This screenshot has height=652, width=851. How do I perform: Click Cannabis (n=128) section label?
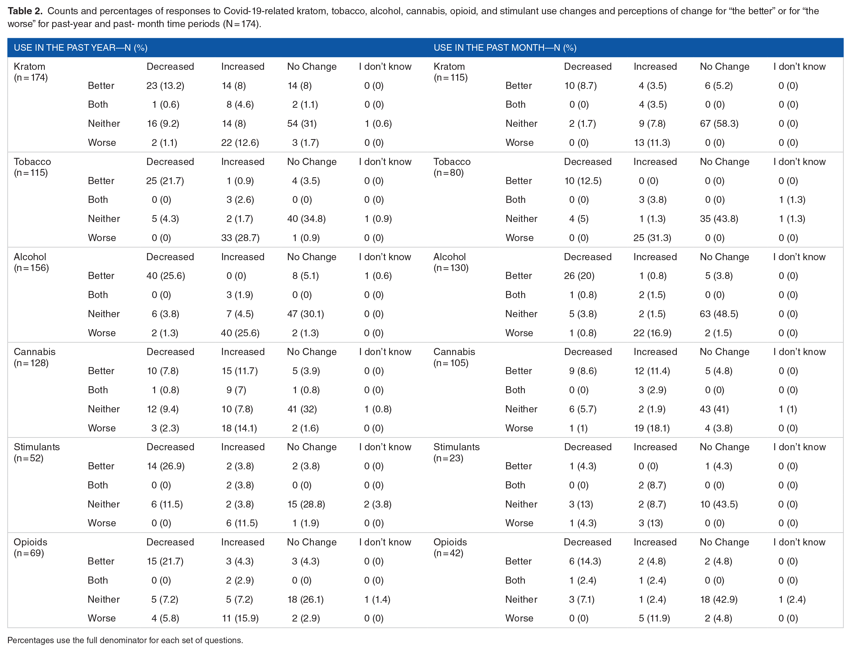34,357
